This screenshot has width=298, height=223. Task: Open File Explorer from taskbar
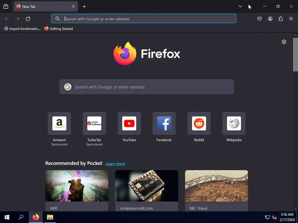50,217
